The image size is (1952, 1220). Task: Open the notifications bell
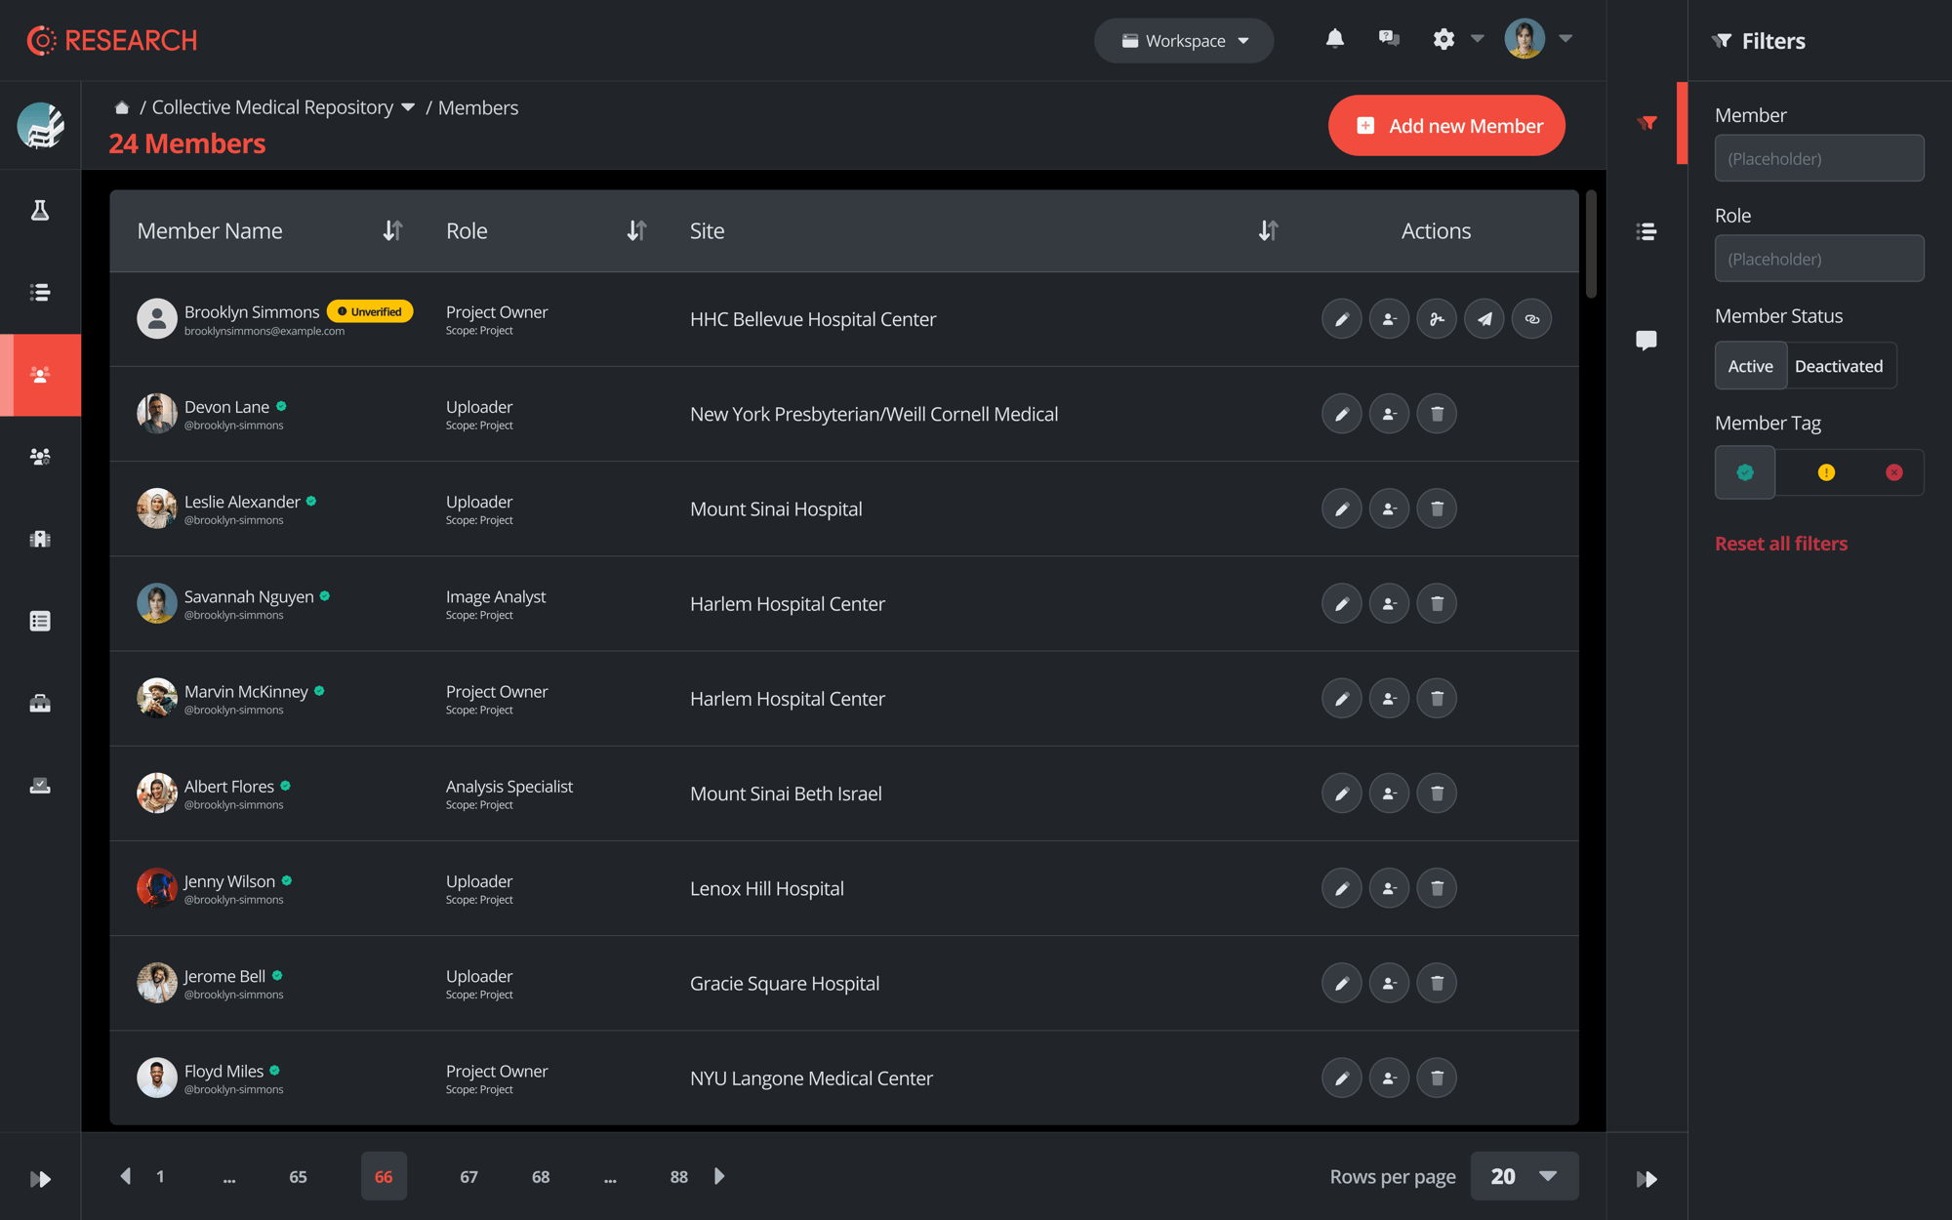click(1334, 39)
